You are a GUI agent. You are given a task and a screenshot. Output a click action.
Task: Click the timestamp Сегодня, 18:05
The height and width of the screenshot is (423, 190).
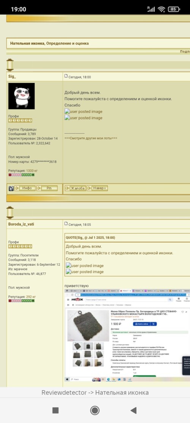80,225
